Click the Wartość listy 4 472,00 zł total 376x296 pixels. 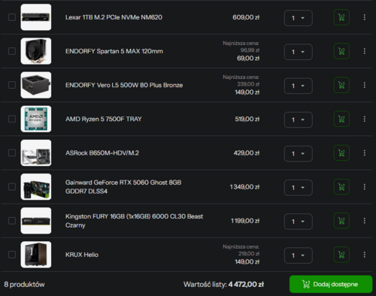(x=223, y=285)
